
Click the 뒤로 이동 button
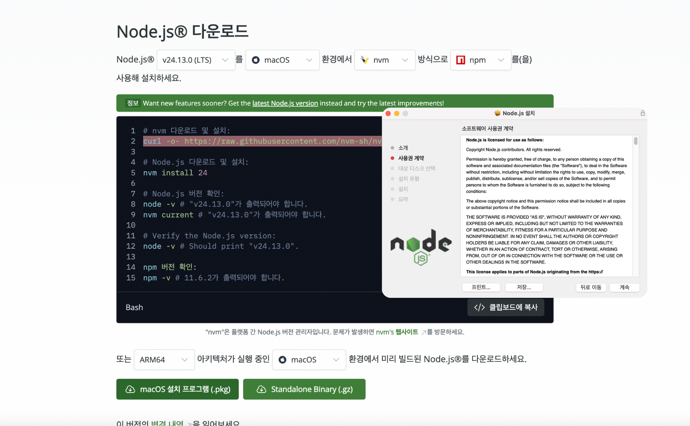(x=590, y=287)
